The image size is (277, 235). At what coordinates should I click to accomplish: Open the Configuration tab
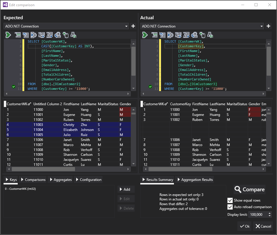tap(88, 180)
